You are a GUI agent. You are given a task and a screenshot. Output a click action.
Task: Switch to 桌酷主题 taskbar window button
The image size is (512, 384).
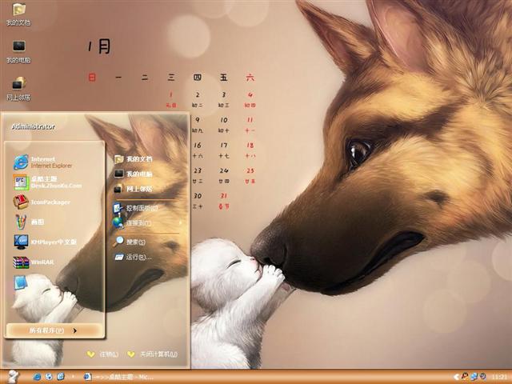[118, 377]
